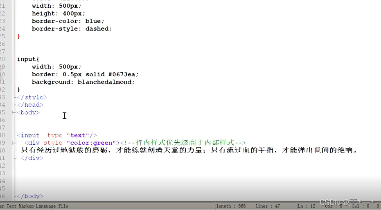Screen dimensions: 381x210
Task: Click the closing </style> tag
Action: coord(32,97)
